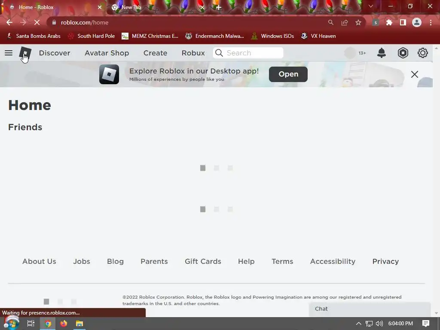Click the Chrome taskbar icon

pos(48,324)
